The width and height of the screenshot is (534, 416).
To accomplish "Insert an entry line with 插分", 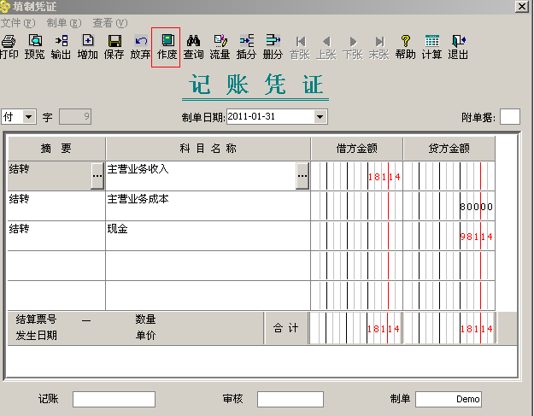I will (x=246, y=47).
